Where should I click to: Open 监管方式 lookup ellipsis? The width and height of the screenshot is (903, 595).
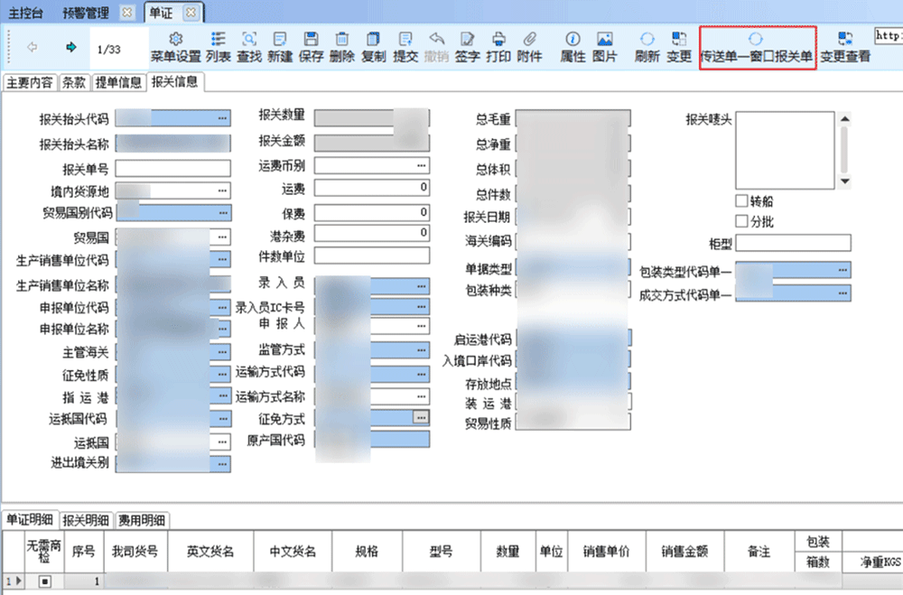pyautogui.click(x=422, y=349)
